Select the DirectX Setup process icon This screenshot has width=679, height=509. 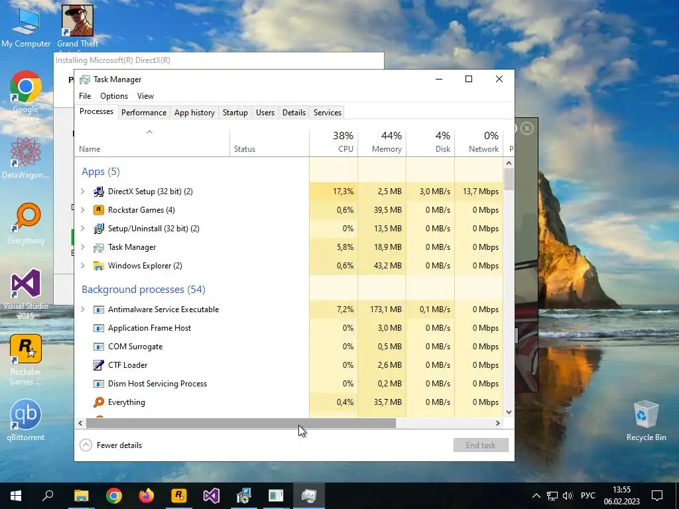(x=99, y=192)
